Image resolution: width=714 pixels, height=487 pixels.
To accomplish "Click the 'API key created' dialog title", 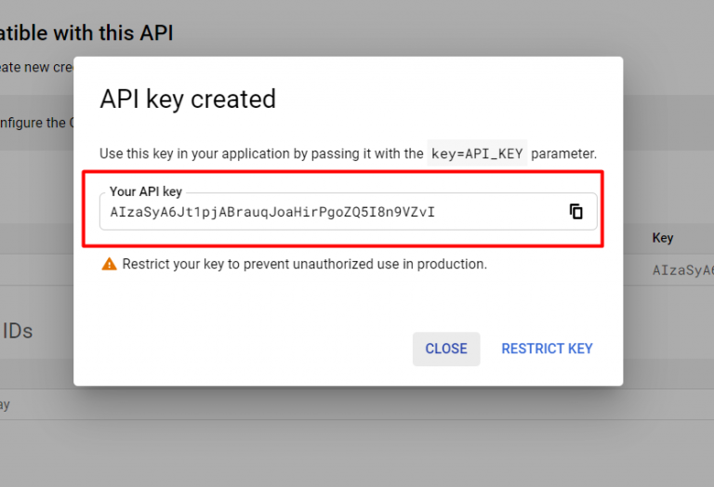I will coord(188,99).
